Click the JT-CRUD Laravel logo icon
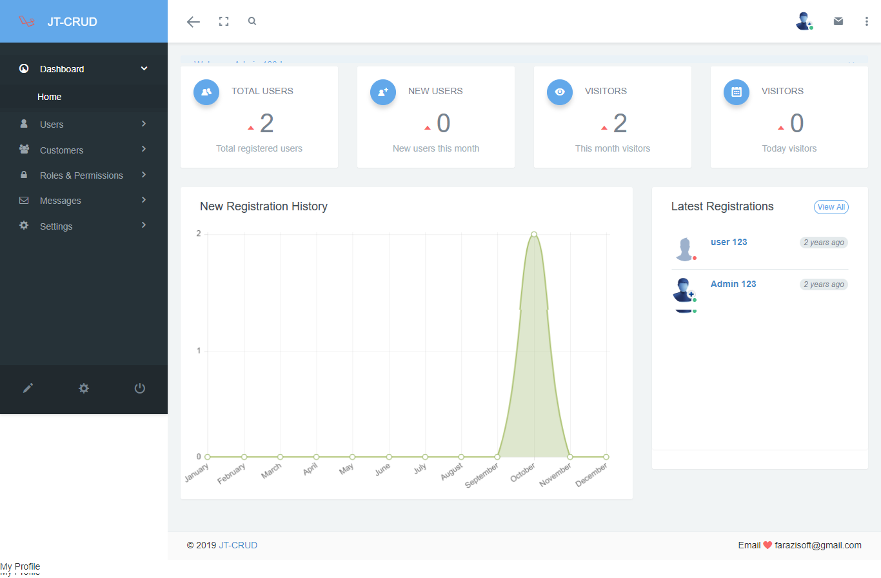 click(26, 22)
